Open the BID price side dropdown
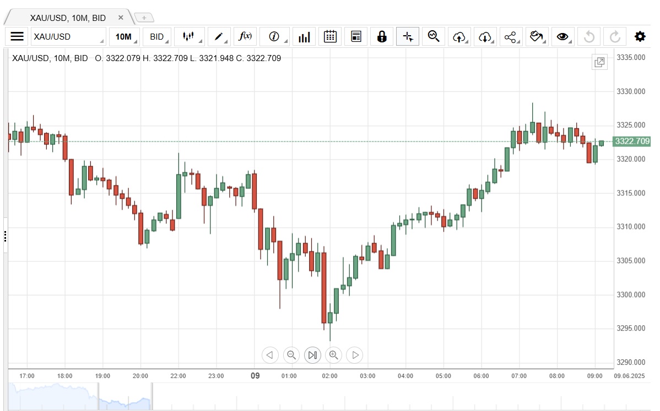 click(157, 37)
